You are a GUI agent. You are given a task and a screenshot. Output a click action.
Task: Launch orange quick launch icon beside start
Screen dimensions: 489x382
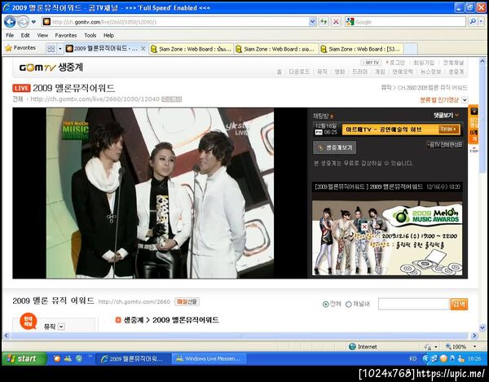(x=57, y=358)
